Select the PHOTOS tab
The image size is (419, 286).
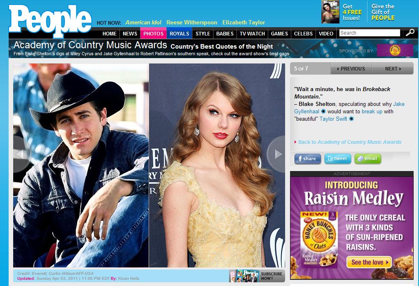153,34
